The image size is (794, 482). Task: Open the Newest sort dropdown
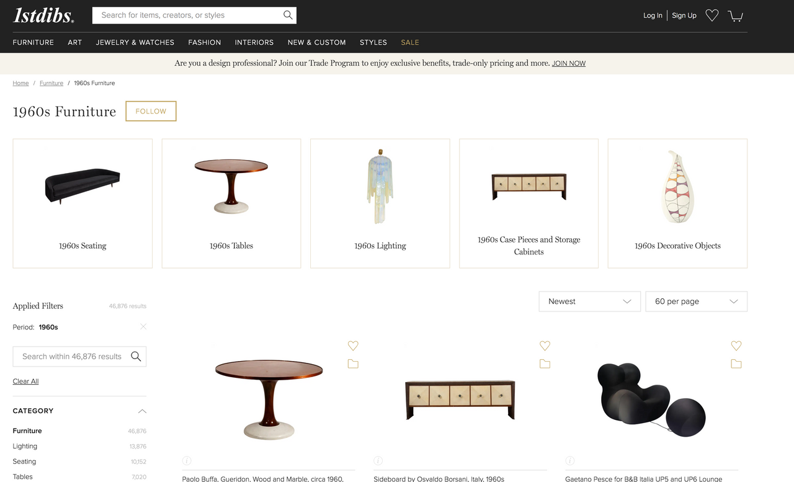tap(589, 301)
